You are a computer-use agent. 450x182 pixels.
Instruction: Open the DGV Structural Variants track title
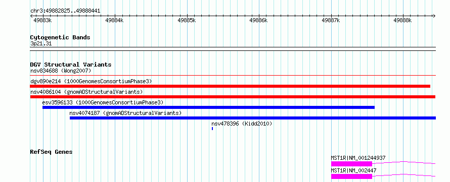pyautogui.click(x=71, y=65)
